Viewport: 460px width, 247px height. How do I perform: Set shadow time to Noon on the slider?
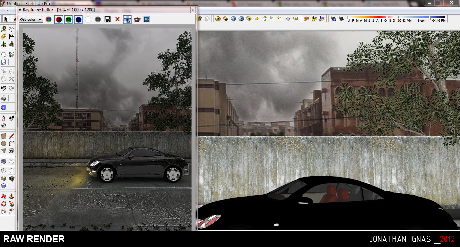422,18
